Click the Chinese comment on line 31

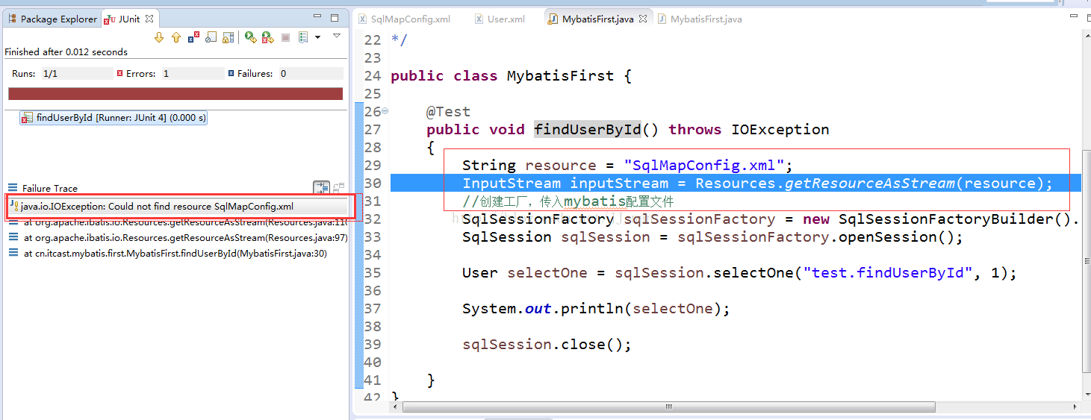click(x=568, y=201)
